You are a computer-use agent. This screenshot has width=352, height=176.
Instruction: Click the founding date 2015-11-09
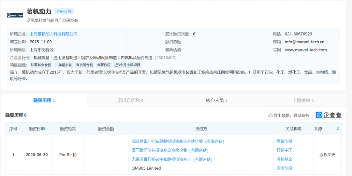41,42
